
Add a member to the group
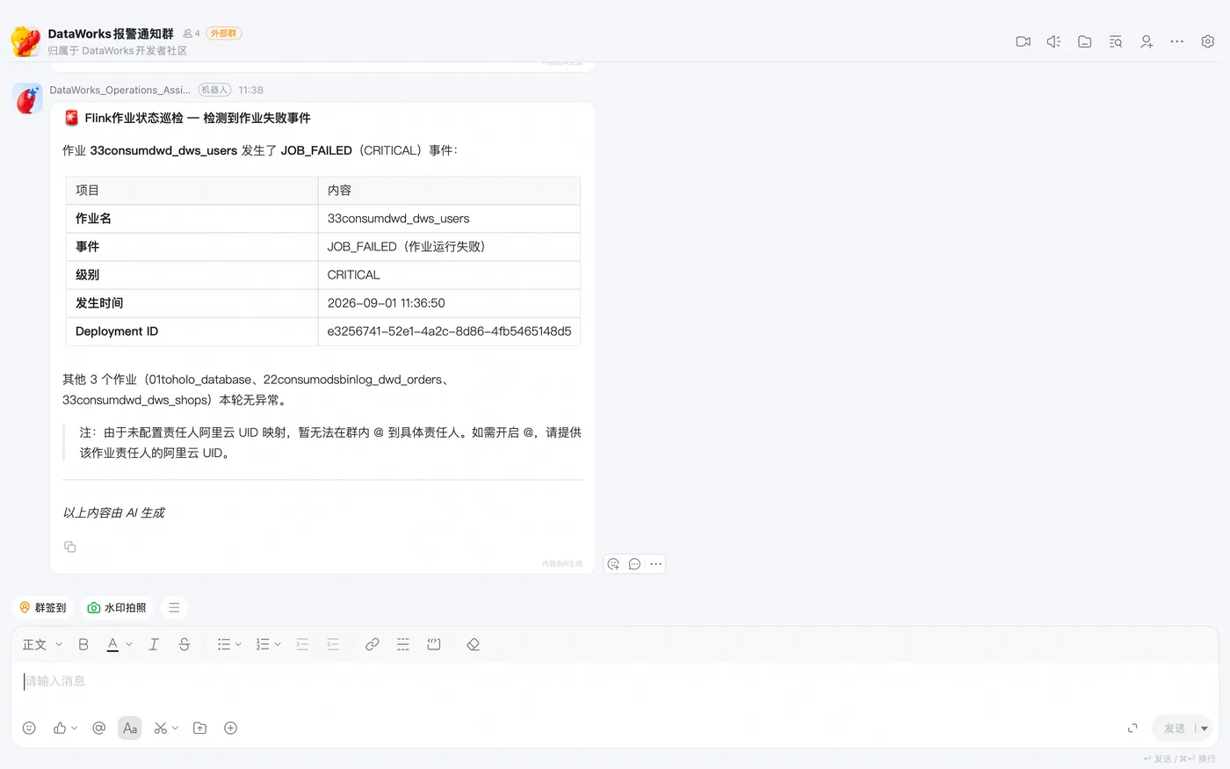[x=1147, y=41]
